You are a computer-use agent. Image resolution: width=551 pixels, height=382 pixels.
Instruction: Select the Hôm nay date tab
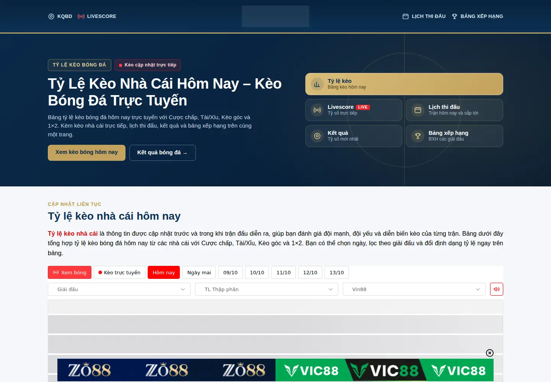coord(164,272)
